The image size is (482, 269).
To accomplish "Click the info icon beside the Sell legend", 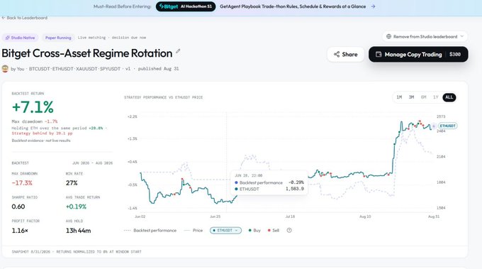I will coord(289,230).
